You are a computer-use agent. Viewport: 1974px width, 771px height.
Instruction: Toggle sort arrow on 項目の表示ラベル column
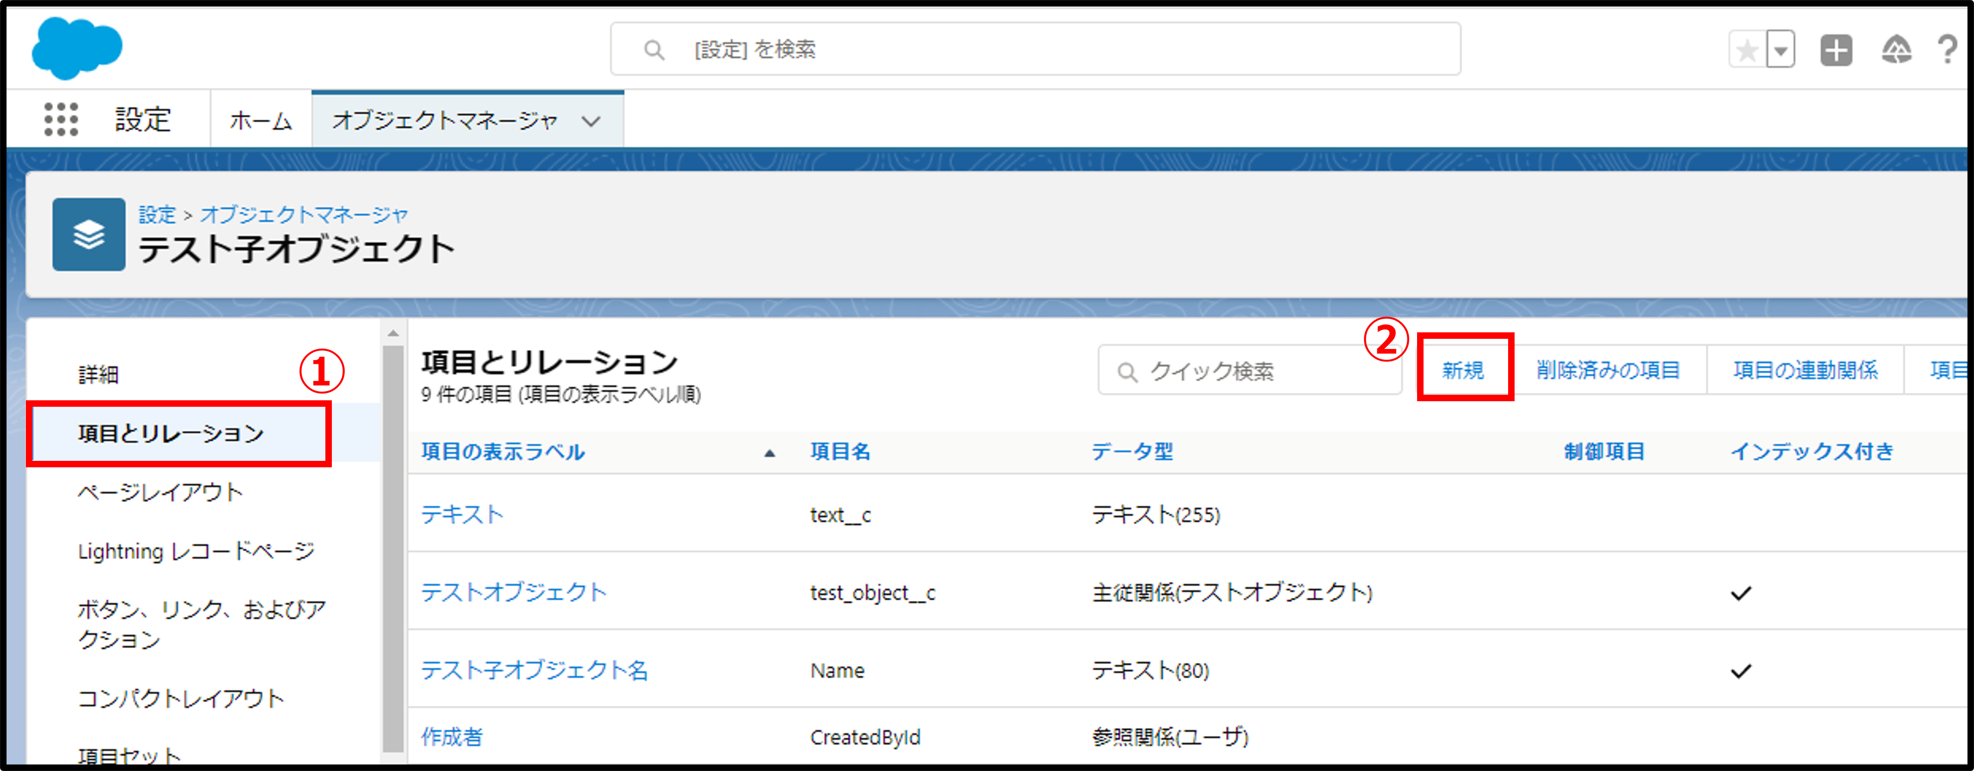[x=770, y=453]
